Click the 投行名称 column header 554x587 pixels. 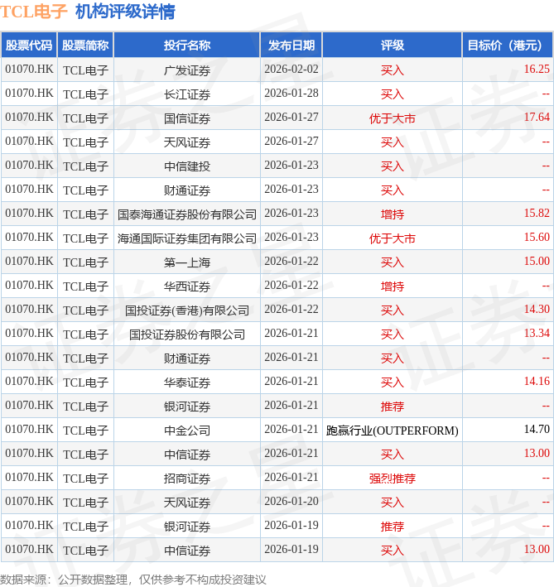coord(187,46)
